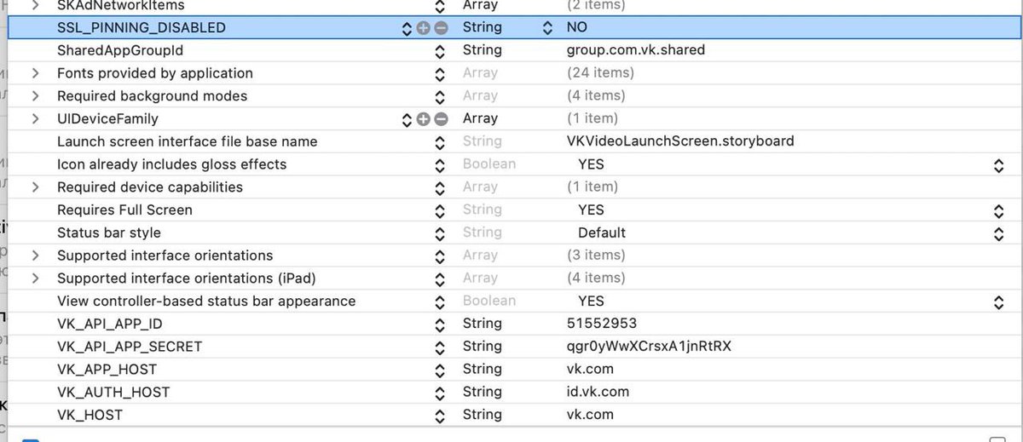Click the VKVideoLaunchScreen.storyboard value
Image resolution: width=1023 pixels, height=442 pixels.
(680, 141)
